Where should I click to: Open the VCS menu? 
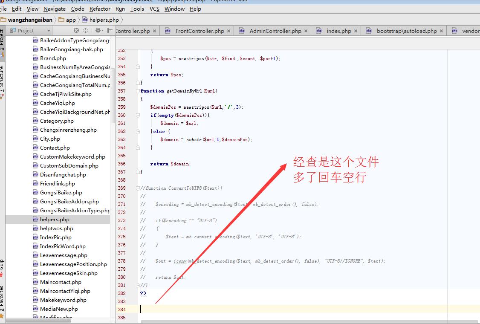tap(154, 9)
